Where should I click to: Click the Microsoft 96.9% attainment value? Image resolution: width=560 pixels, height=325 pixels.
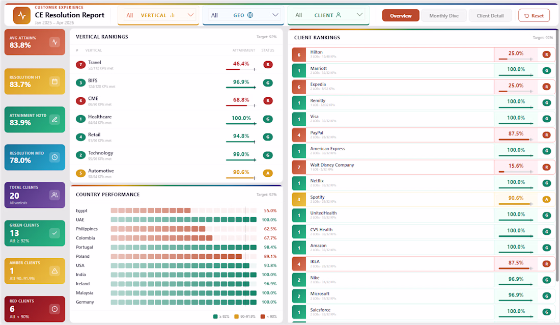(516, 295)
